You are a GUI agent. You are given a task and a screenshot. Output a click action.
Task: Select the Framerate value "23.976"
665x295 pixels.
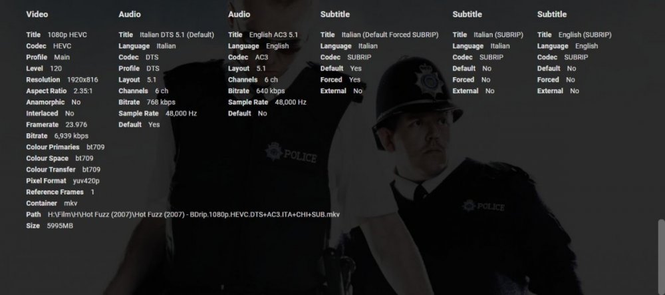[x=76, y=125]
